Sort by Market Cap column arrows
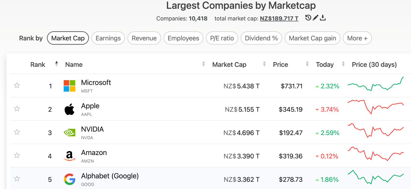Screen dimensions: 411x189 point(264,64)
